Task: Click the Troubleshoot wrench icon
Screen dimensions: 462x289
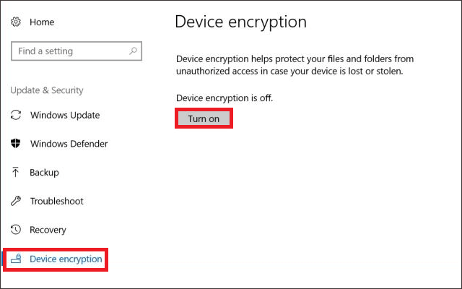Action: pyautogui.click(x=16, y=201)
